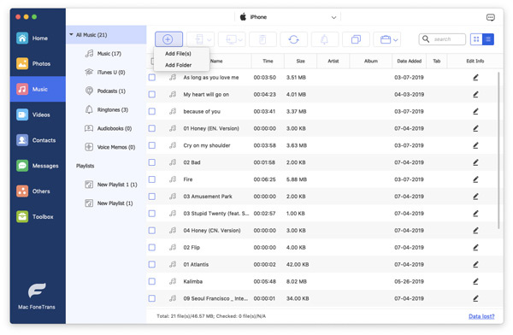Open Photos in the sidebar

click(38, 63)
